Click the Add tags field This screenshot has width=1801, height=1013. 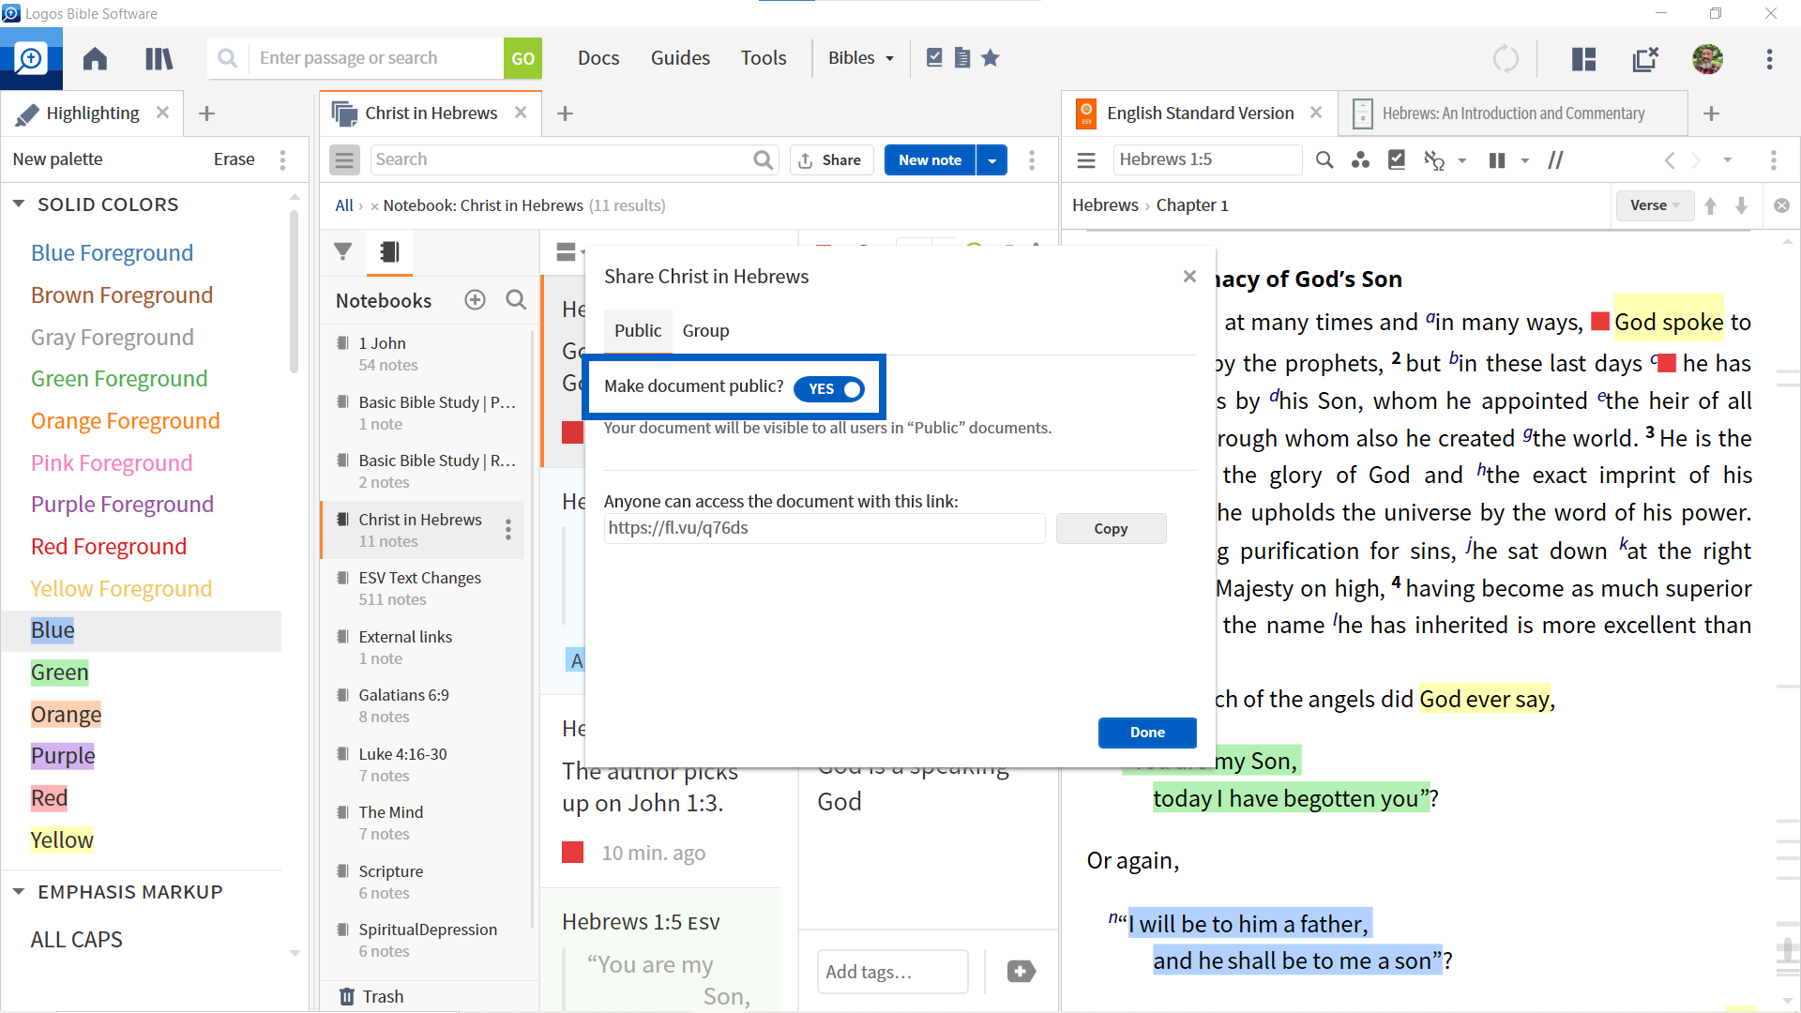click(892, 972)
